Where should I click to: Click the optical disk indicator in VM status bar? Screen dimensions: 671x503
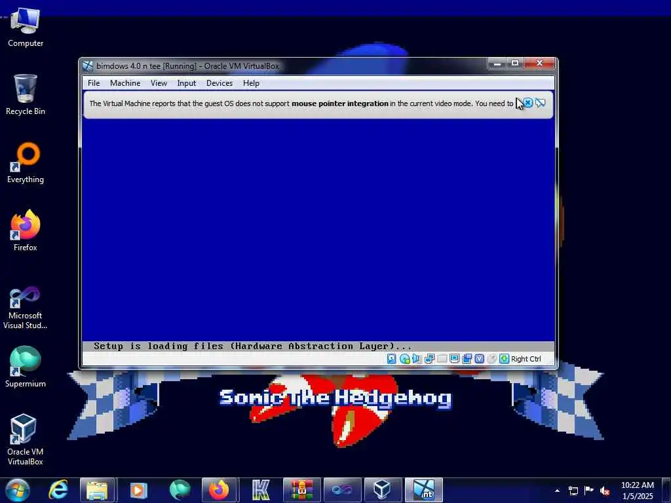(x=404, y=359)
